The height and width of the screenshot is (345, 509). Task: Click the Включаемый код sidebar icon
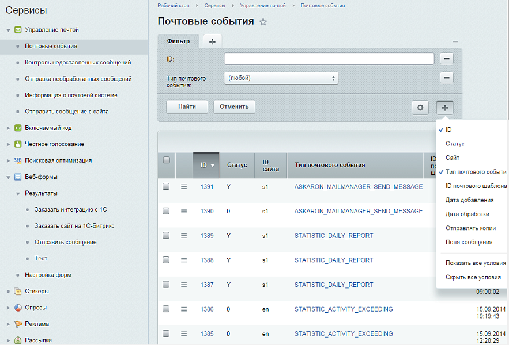(x=18, y=128)
